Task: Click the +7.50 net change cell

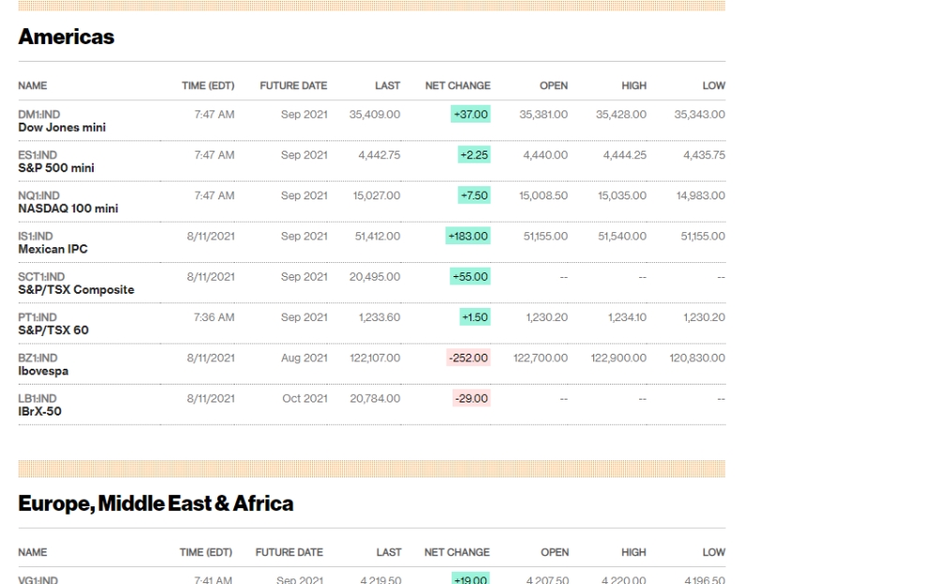Action: (x=474, y=196)
